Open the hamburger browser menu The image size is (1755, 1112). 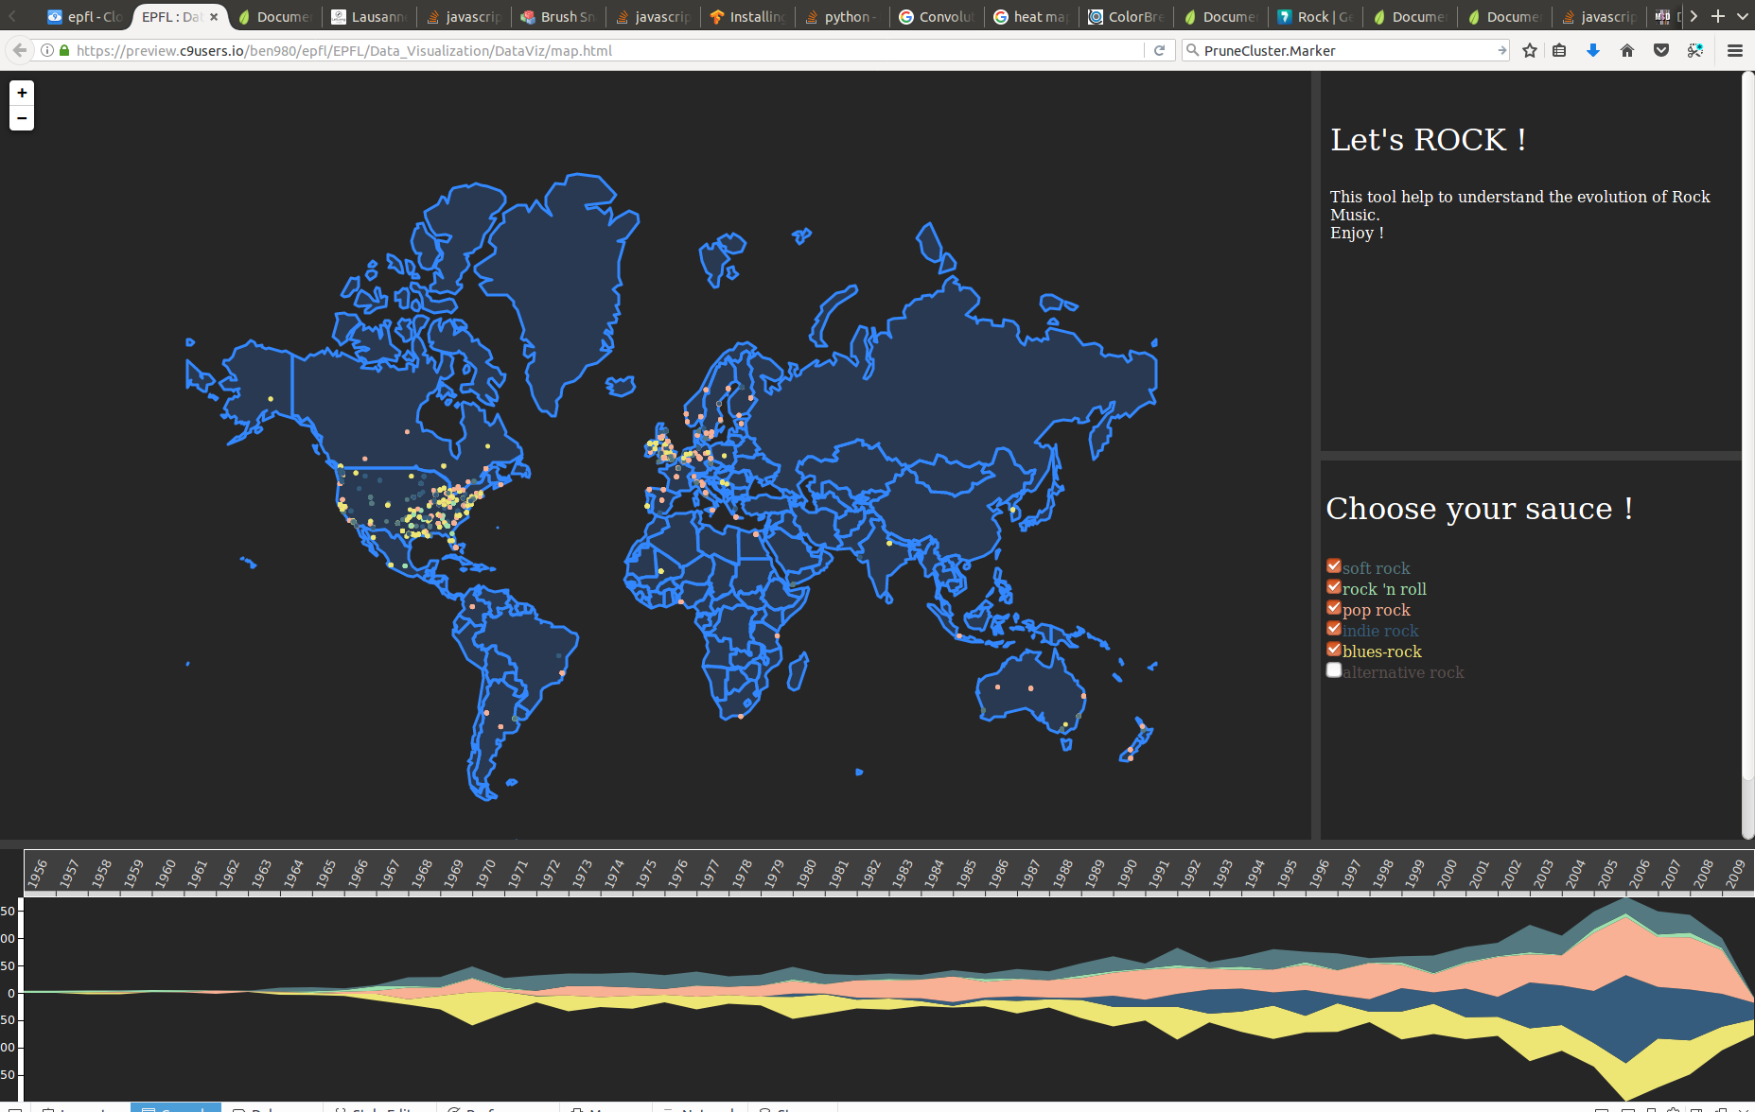coord(1735,50)
